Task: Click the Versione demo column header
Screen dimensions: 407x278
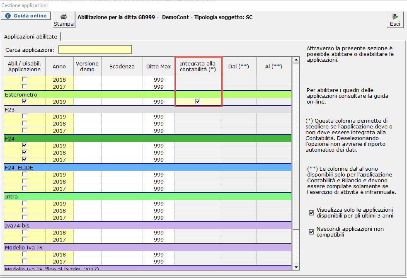Action: [87, 66]
